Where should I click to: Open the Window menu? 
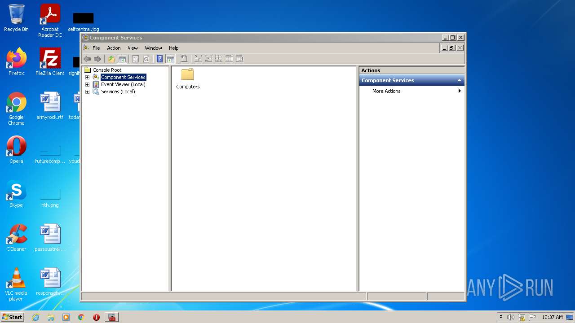[x=153, y=48]
